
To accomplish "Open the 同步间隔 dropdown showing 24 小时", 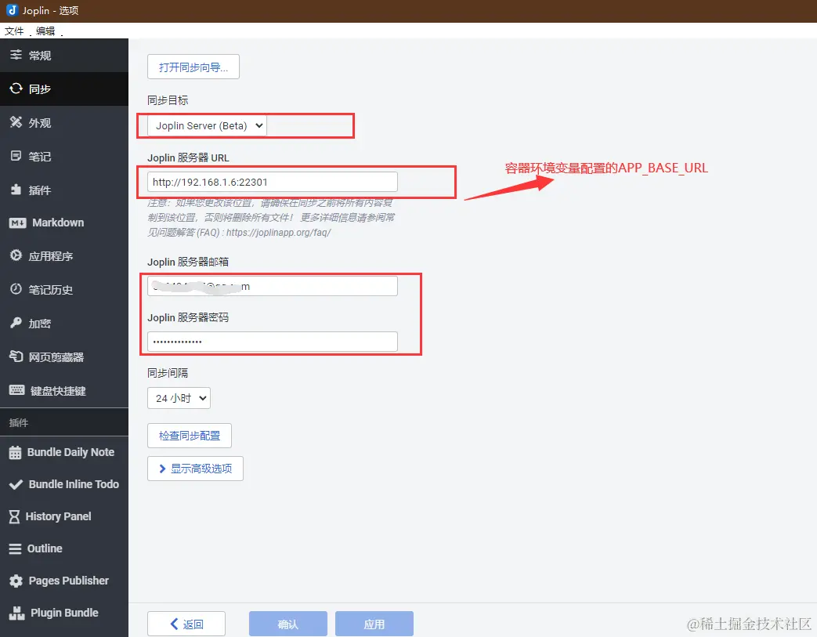I will click(x=179, y=398).
